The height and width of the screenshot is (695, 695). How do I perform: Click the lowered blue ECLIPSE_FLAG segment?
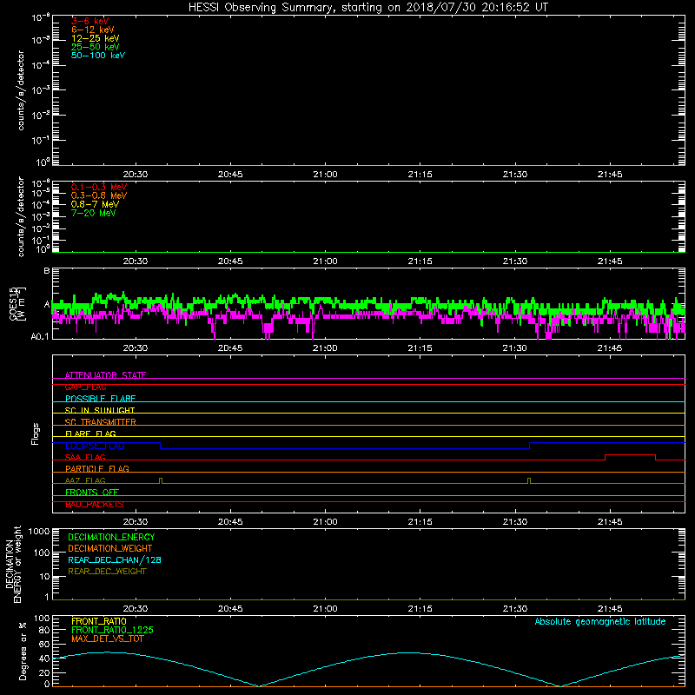click(345, 448)
